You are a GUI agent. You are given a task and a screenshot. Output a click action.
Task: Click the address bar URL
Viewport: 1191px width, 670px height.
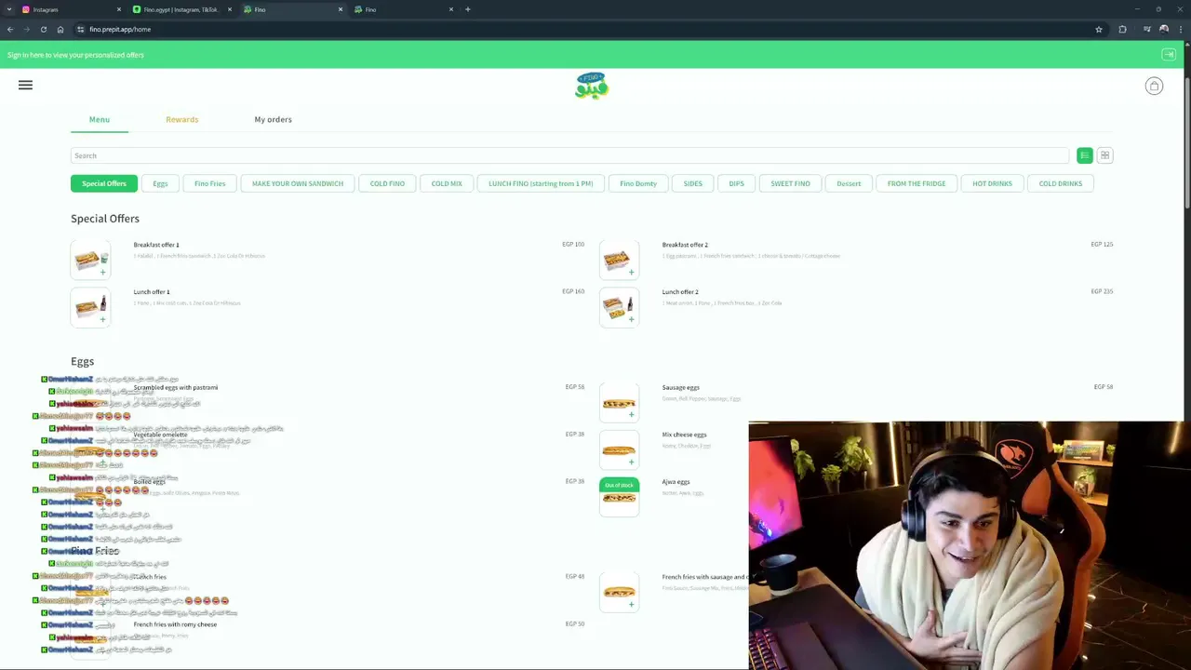(x=120, y=29)
